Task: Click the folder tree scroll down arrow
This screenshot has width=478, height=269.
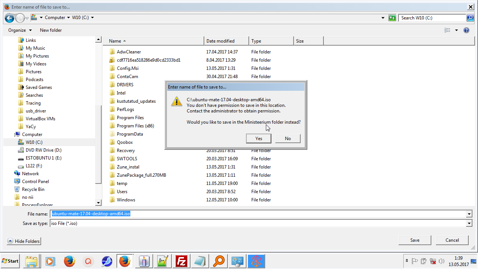Action: click(99, 203)
